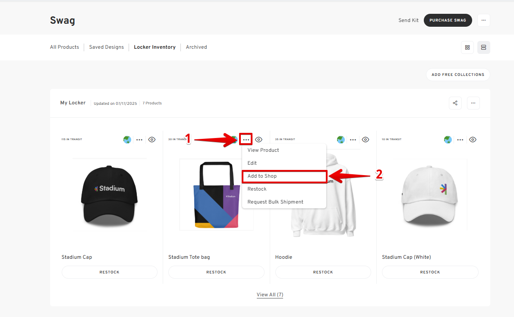This screenshot has height=317, width=514.
Task: Open the globe icon on Stadium Cap card
Action: click(127, 139)
